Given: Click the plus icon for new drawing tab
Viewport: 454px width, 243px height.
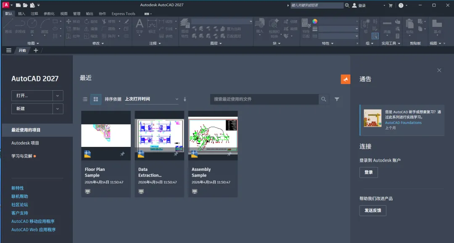Looking at the screenshot, I should (x=36, y=50).
